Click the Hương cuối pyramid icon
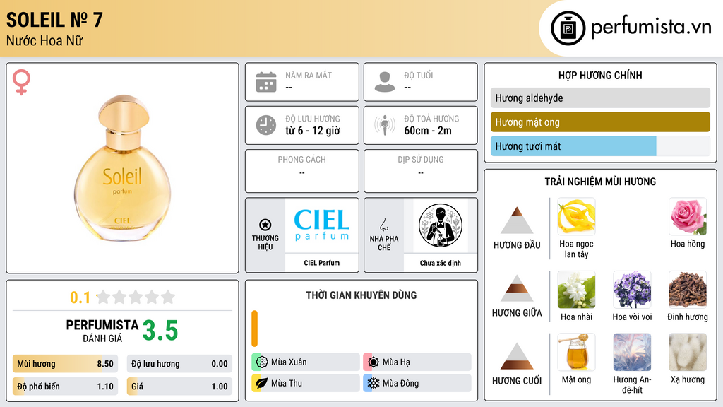Screen dimensions: 723x407 point(517,356)
